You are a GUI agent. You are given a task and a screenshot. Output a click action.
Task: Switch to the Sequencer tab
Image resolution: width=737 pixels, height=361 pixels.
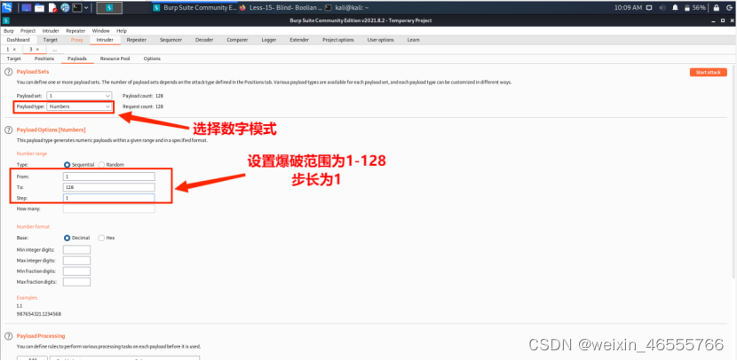pyautogui.click(x=170, y=40)
